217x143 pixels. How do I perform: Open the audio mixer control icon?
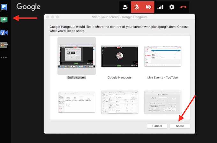tap(4, 45)
